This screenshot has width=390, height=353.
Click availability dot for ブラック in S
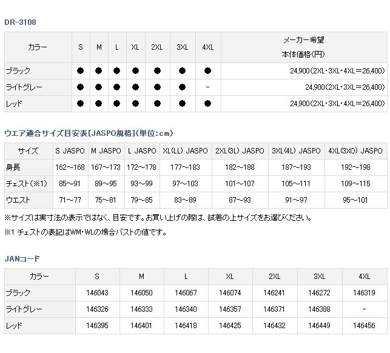pyautogui.click(x=80, y=71)
